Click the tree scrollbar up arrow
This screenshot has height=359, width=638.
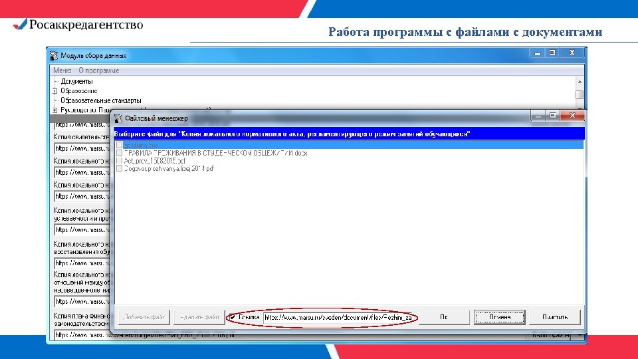tap(580, 82)
